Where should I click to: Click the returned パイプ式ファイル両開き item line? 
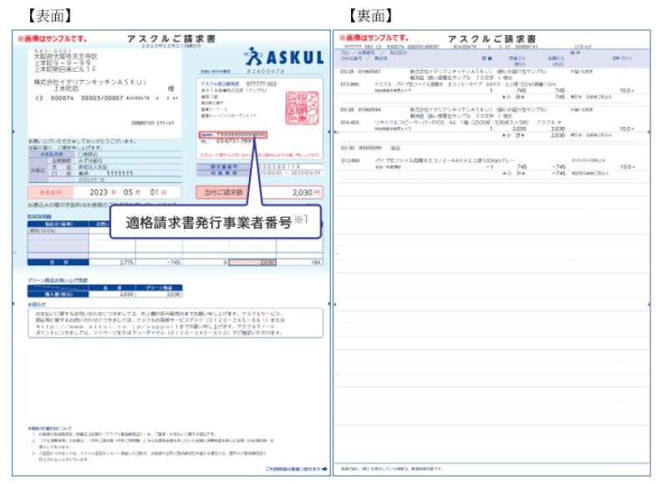click(x=445, y=160)
